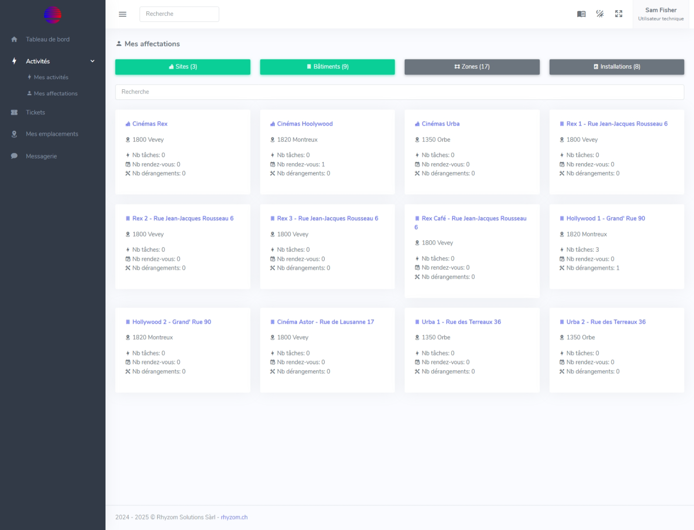Go to Mes emplacements in sidebar

(x=52, y=134)
